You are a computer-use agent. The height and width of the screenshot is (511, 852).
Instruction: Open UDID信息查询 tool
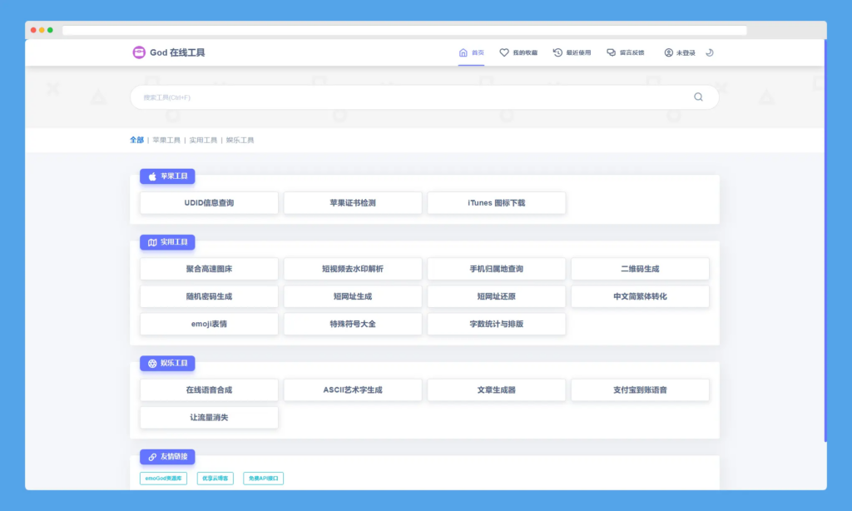pos(209,203)
